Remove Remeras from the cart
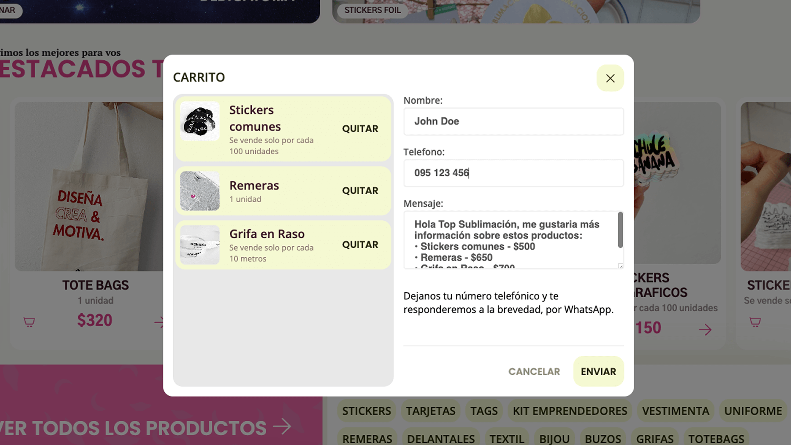The image size is (791, 445). pyautogui.click(x=360, y=191)
